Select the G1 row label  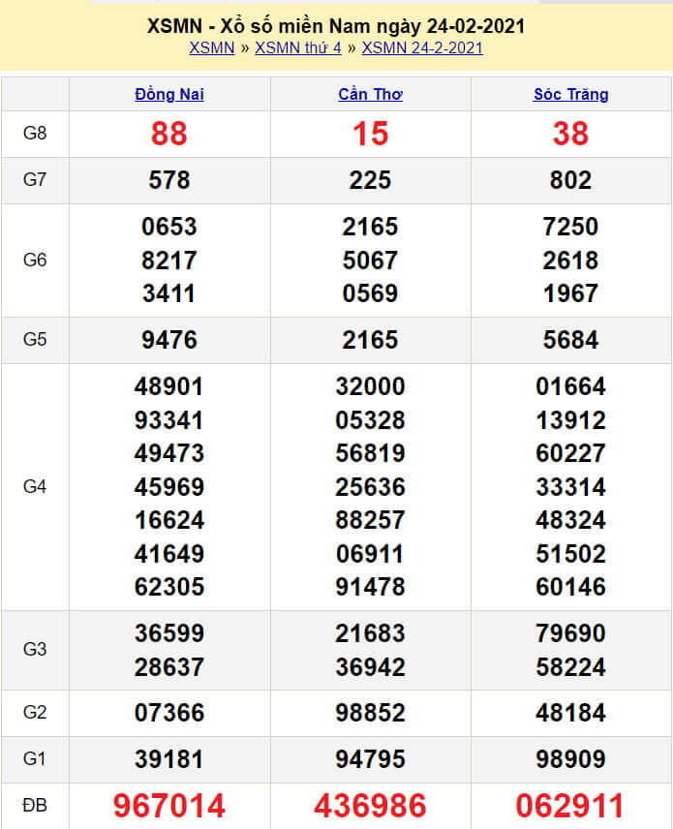[x=35, y=758]
